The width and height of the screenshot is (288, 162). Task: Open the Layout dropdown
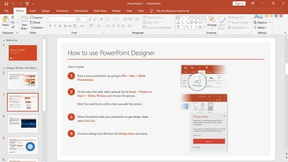tap(37, 17)
